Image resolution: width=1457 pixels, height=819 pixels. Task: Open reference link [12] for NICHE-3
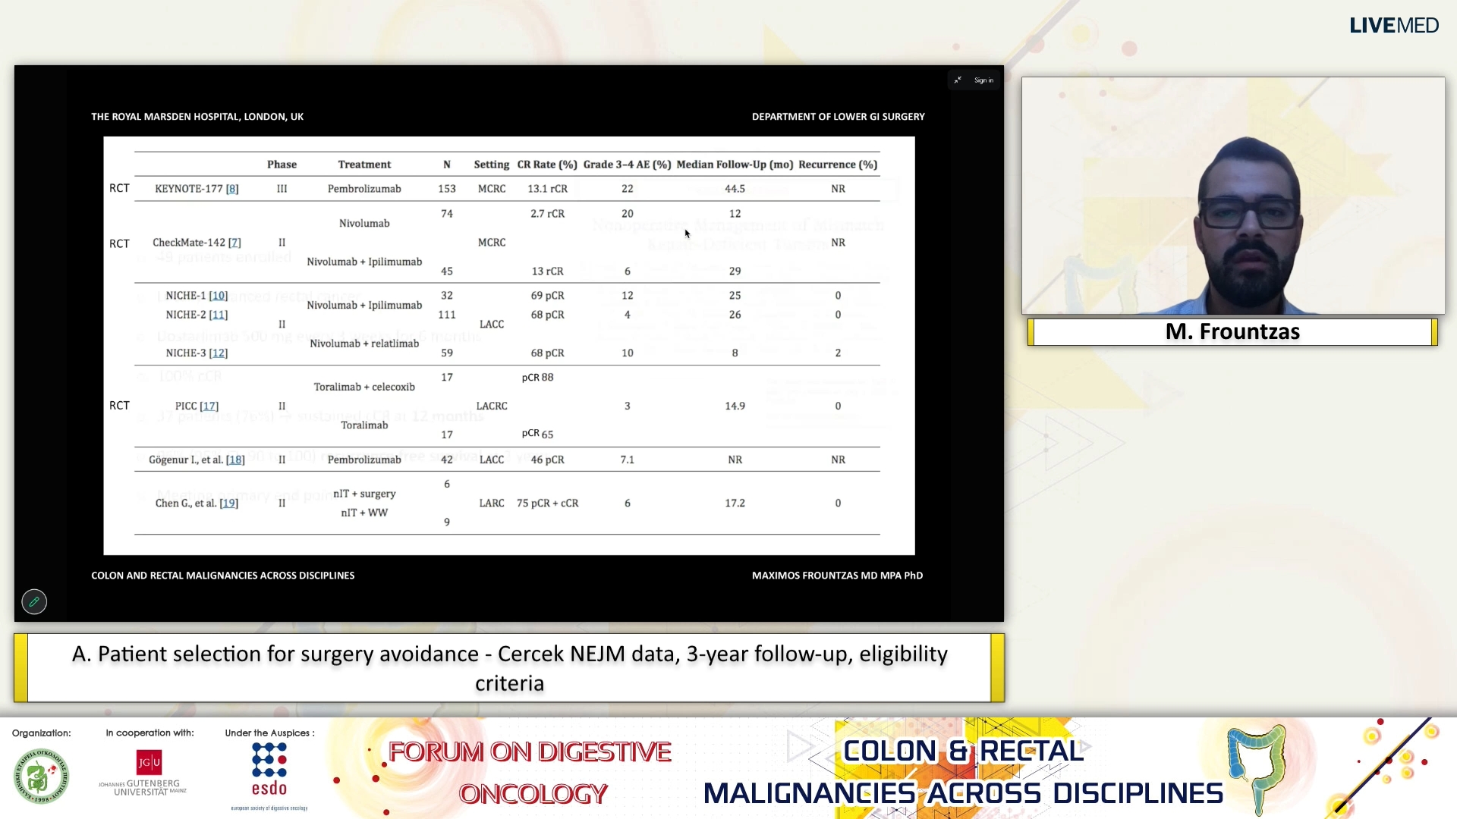click(x=219, y=353)
